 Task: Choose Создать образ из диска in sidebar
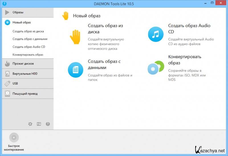coord(28,31)
